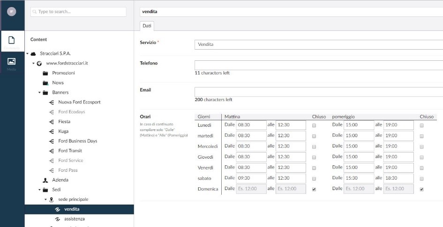Click the Ford Service banner icon
This screenshot has height=227, width=443.
[x=52, y=161]
